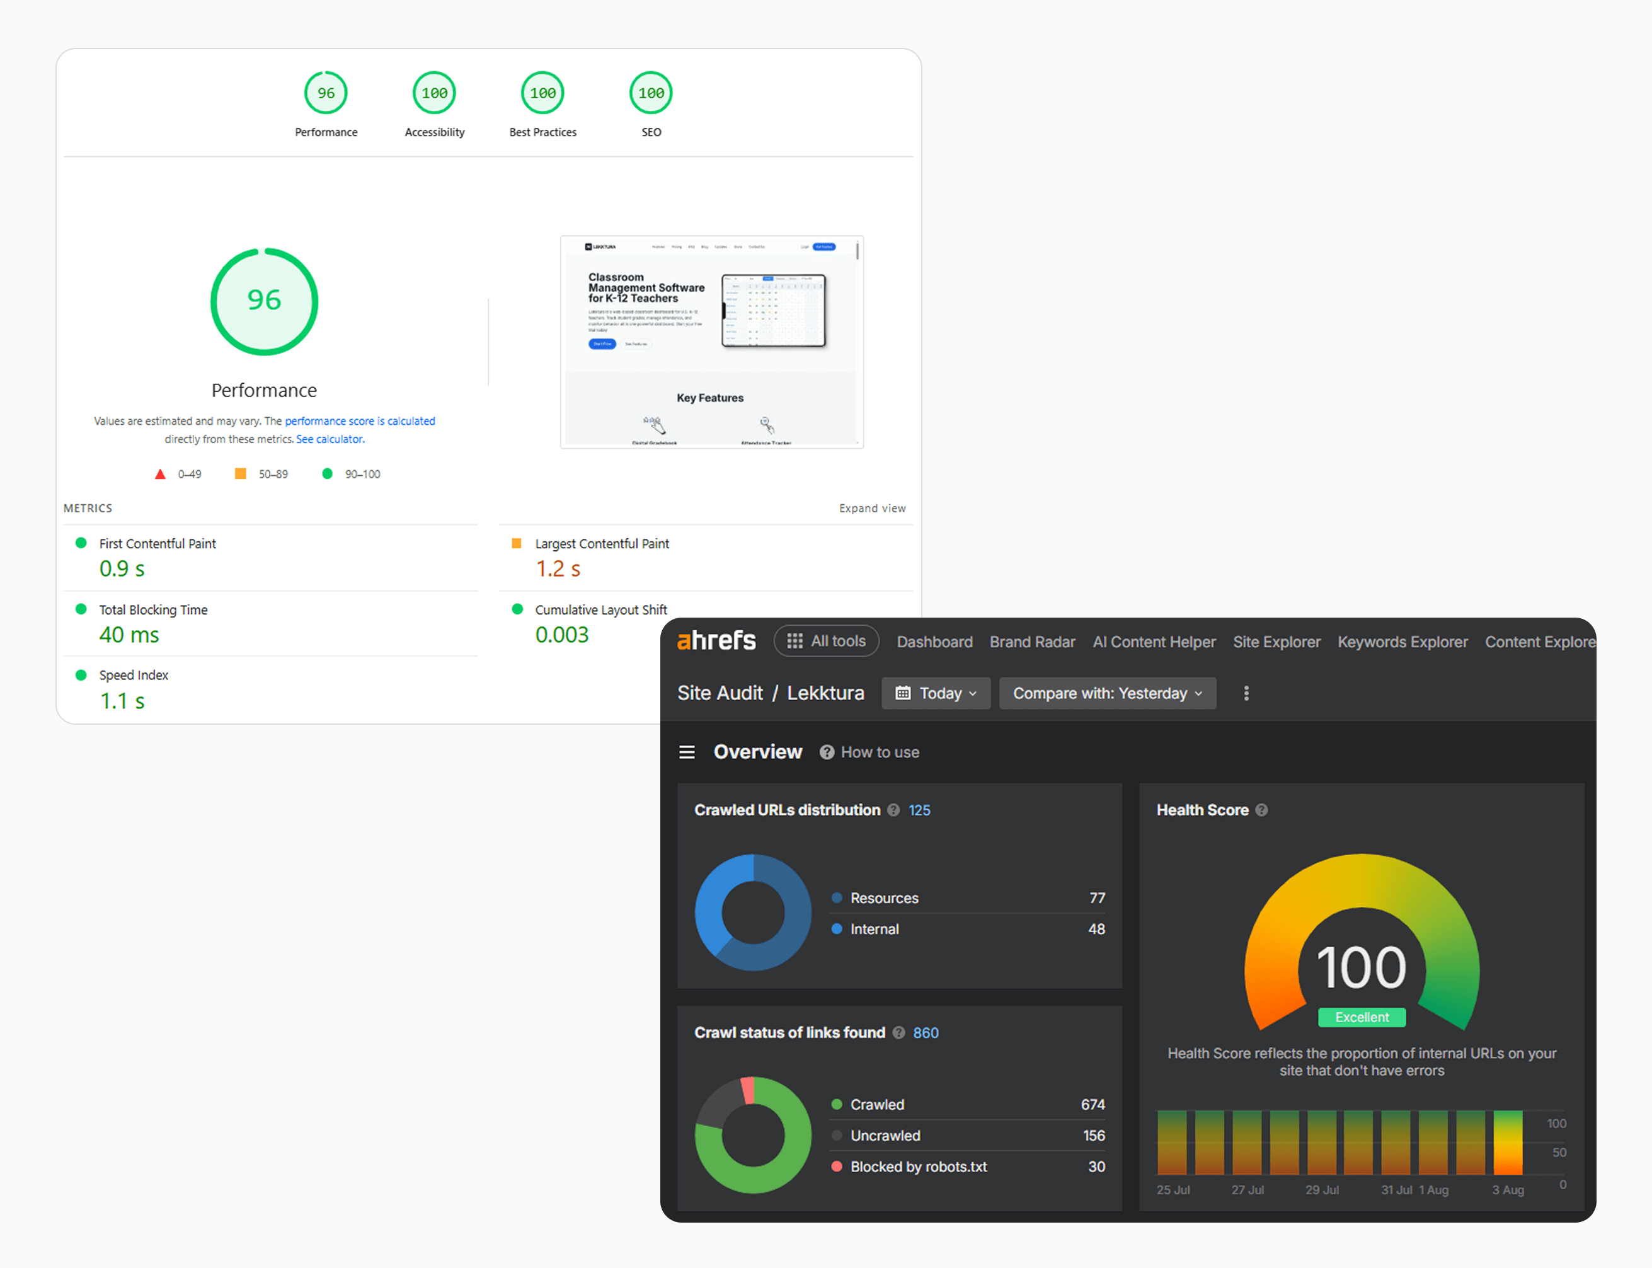1652x1268 pixels.
Task: Click the Lekktura page screenshot thumbnail
Action: point(711,342)
